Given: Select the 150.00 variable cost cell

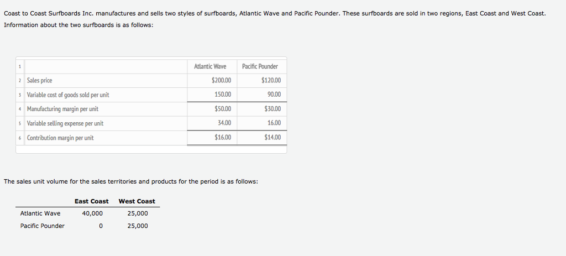Looking at the screenshot, I should pos(223,95).
